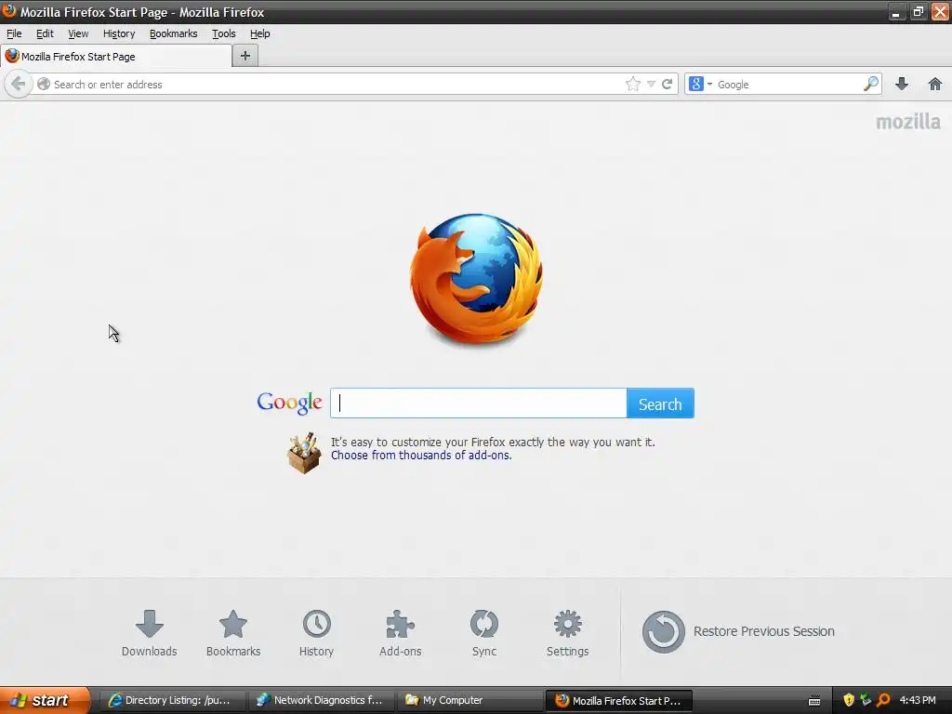The height and width of the screenshot is (714, 952).
Task: Switch to Directory Listing taskbar window
Action: pyautogui.click(x=172, y=700)
